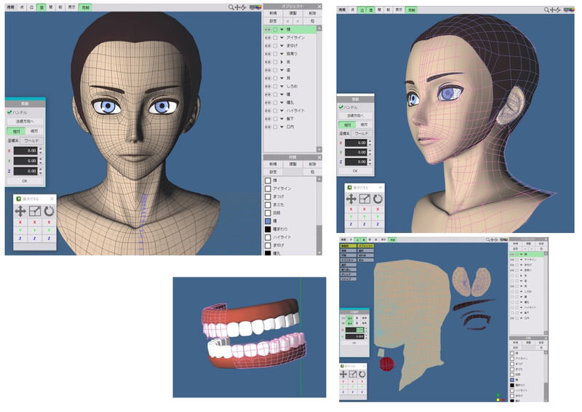
Task: Toggle the visibility eye for the 顔 object
Action: tap(267, 30)
